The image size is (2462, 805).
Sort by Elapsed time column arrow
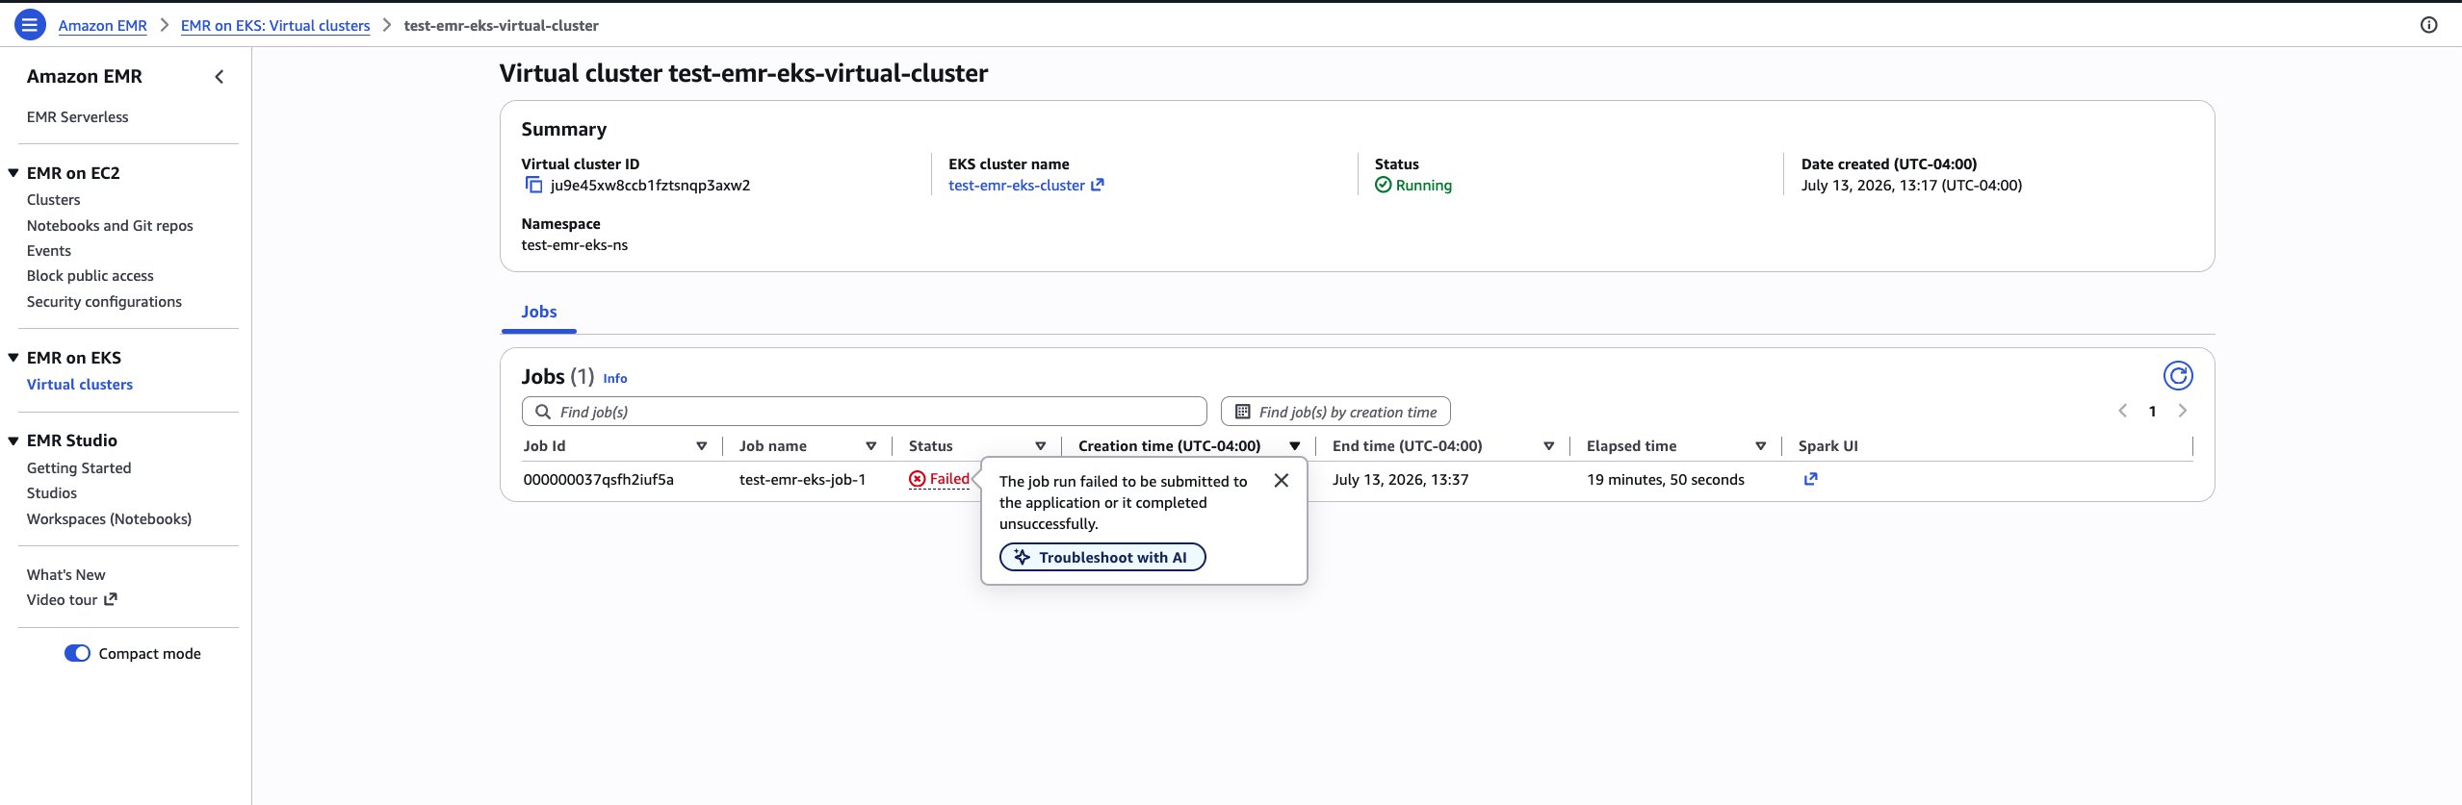[1760, 446]
